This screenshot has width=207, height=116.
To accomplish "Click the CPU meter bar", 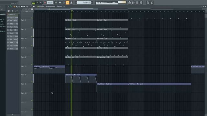I will click(122, 2).
